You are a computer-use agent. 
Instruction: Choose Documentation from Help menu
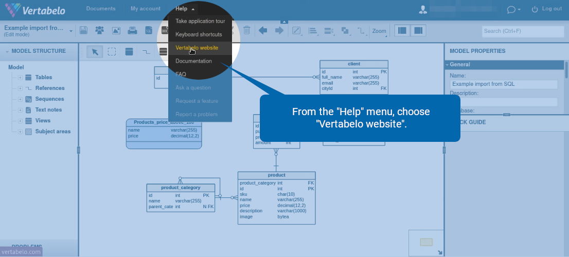point(200,61)
